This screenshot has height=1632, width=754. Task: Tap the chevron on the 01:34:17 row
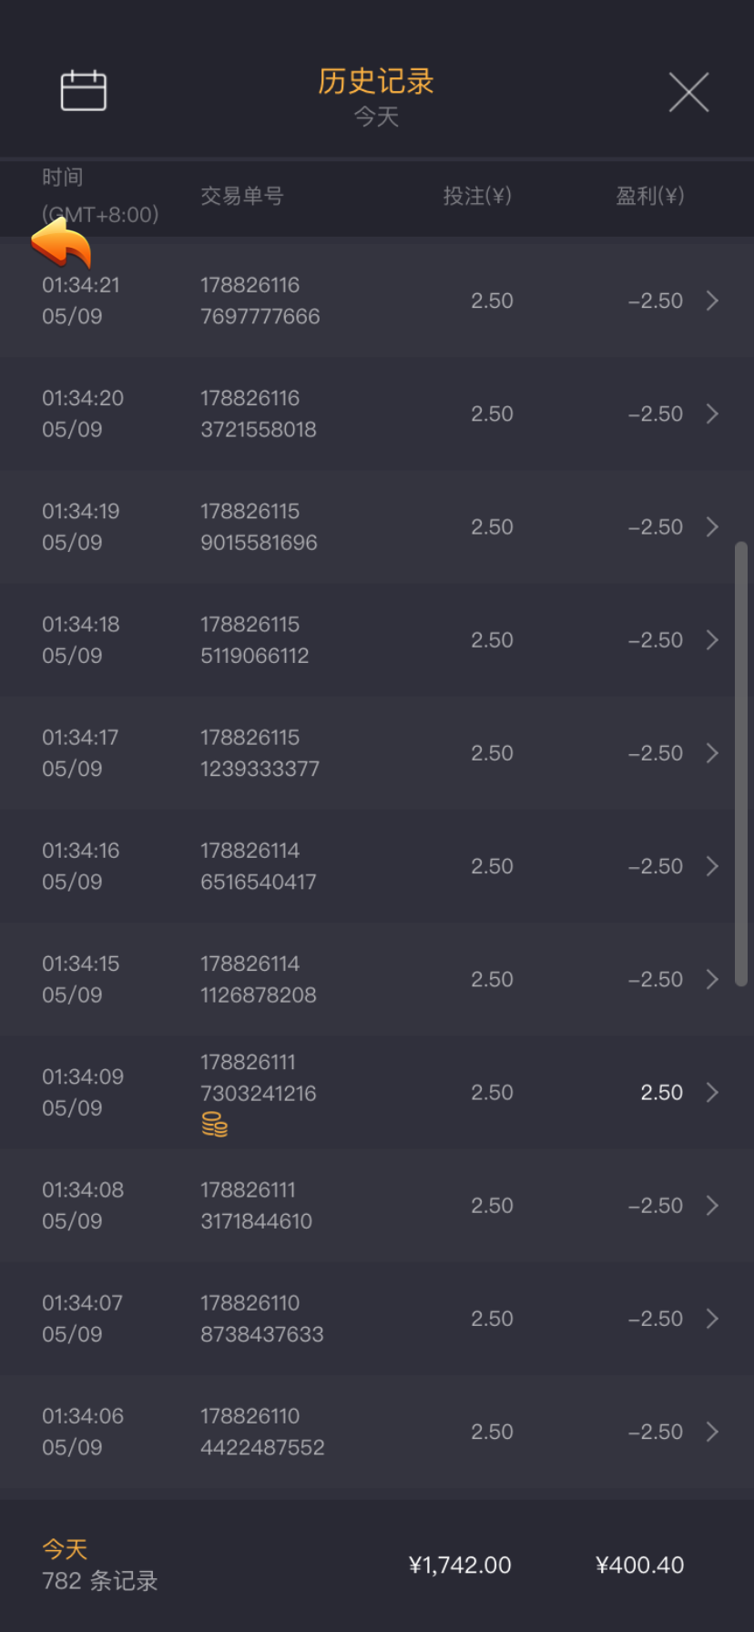[x=713, y=753]
